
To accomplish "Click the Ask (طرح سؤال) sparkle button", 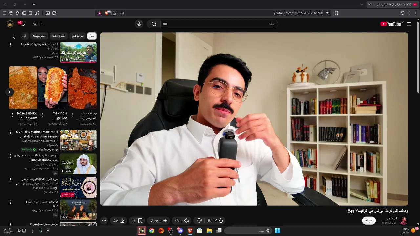I will 159,221.
